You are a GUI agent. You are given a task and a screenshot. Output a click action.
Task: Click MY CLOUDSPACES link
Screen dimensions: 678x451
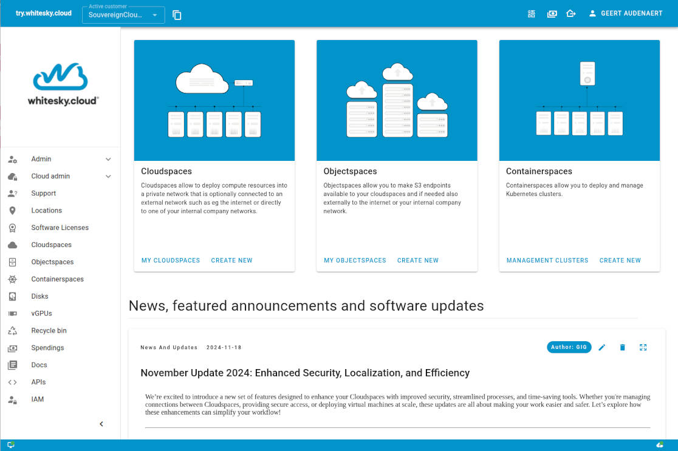pos(171,260)
